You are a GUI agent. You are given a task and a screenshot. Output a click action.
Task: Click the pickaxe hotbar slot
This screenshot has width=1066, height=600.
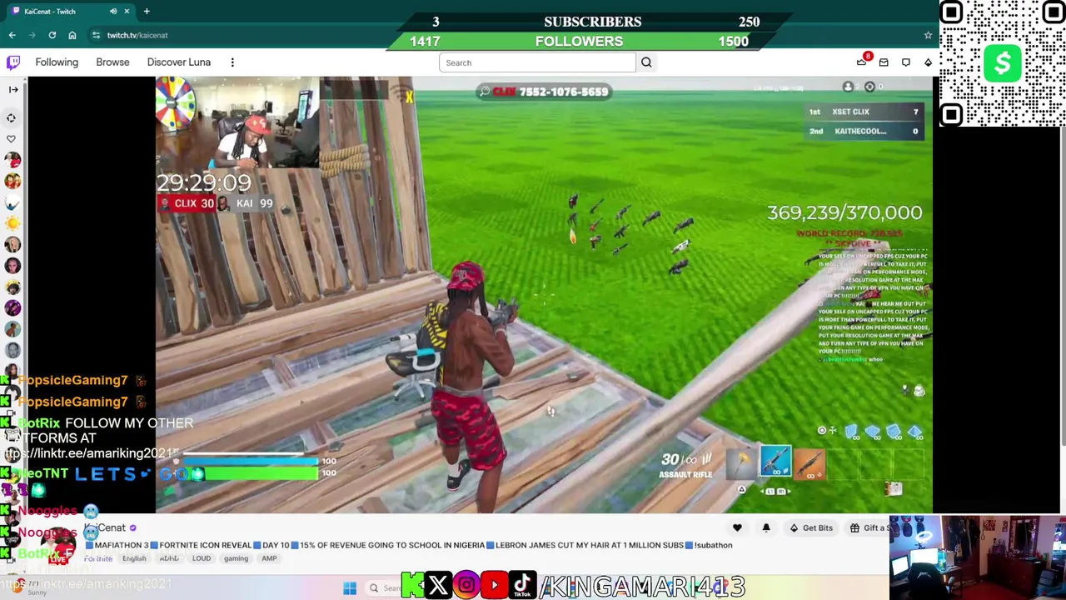click(x=741, y=464)
